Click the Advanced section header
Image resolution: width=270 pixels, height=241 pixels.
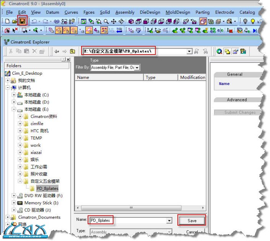[237, 100]
